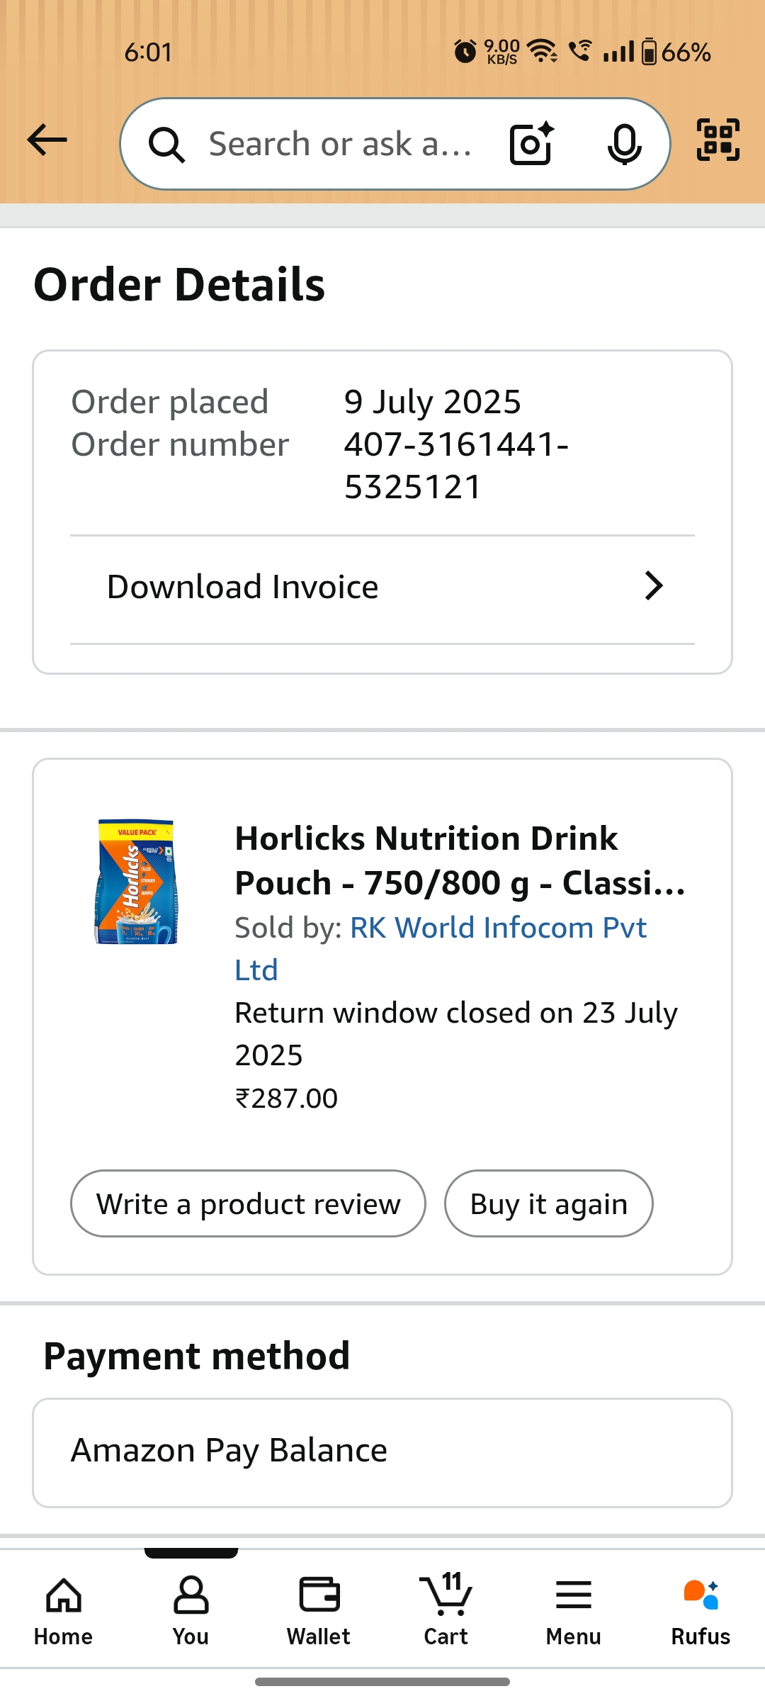765x1701 pixels.
Task: Start voice search with the microphone
Action: click(624, 144)
